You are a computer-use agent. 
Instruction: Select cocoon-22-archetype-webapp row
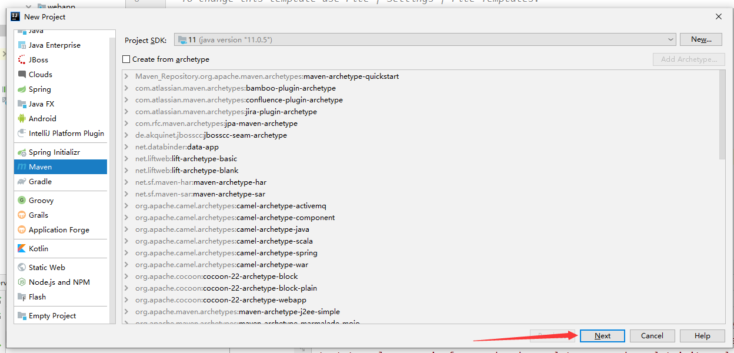[421, 300]
